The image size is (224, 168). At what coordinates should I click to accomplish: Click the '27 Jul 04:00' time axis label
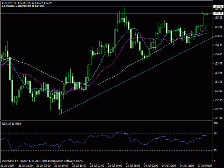click(x=205, y=165)
